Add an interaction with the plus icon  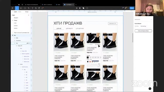151,19
